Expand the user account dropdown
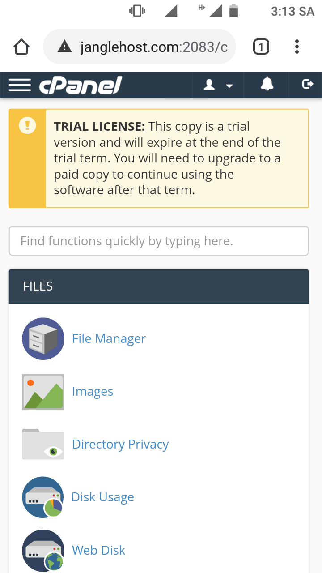This screenshot has height=573, width=322. [218, 85]
